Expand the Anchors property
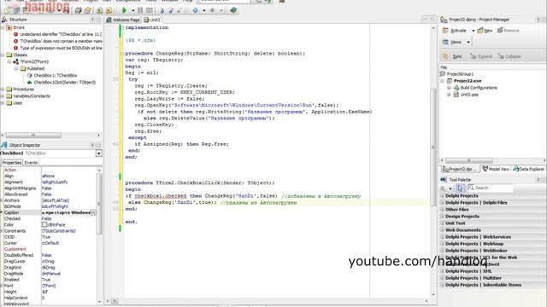 point(2,200)
